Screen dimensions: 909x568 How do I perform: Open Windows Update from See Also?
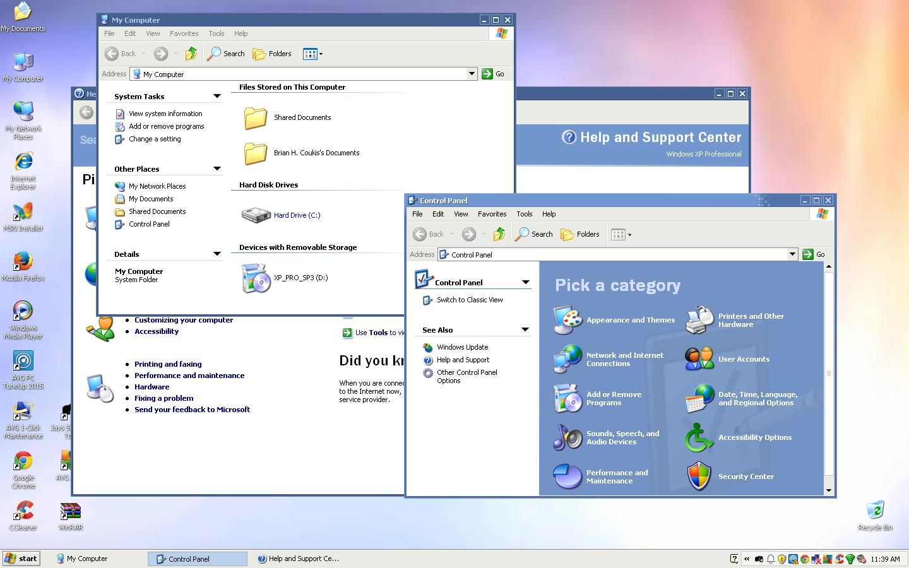(x=462, y=346)
